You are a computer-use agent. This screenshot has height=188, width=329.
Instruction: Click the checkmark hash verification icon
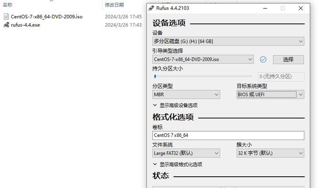point(263,60)
